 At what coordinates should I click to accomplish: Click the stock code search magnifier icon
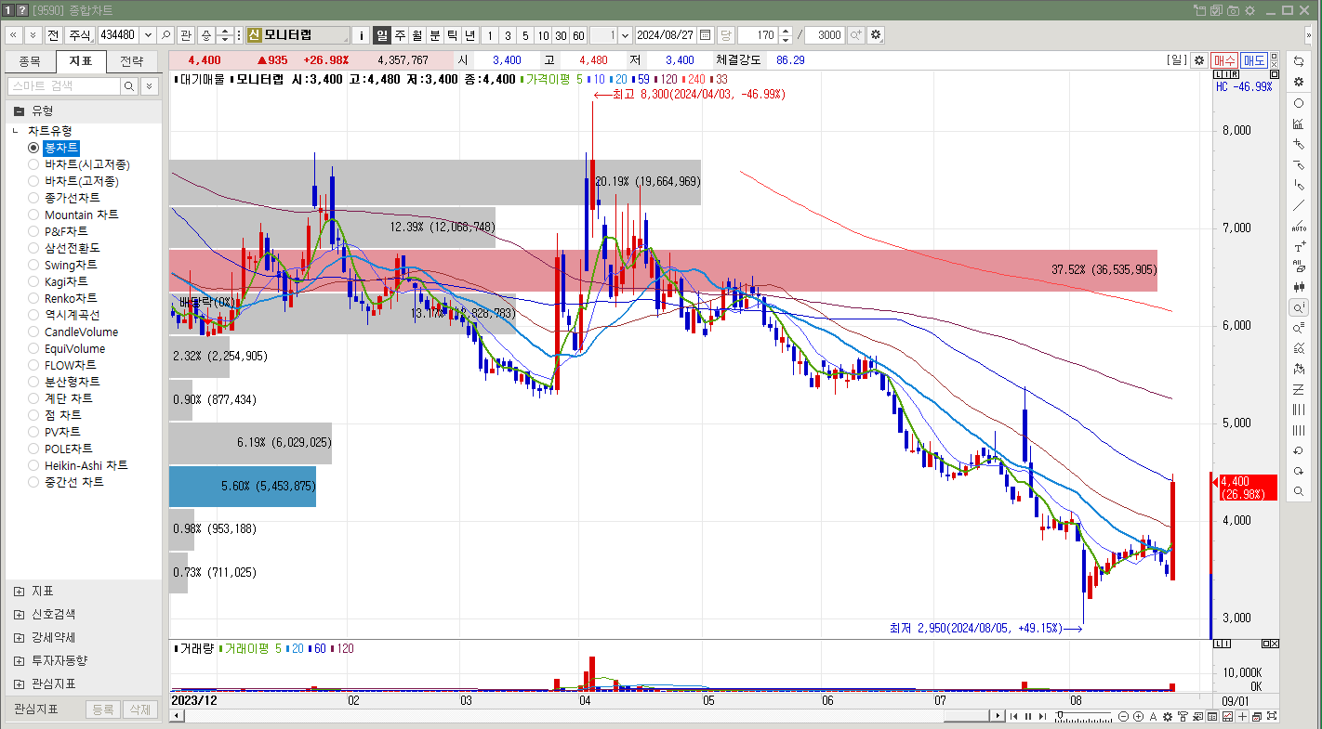pyautogui.click(x=166, y=35)
